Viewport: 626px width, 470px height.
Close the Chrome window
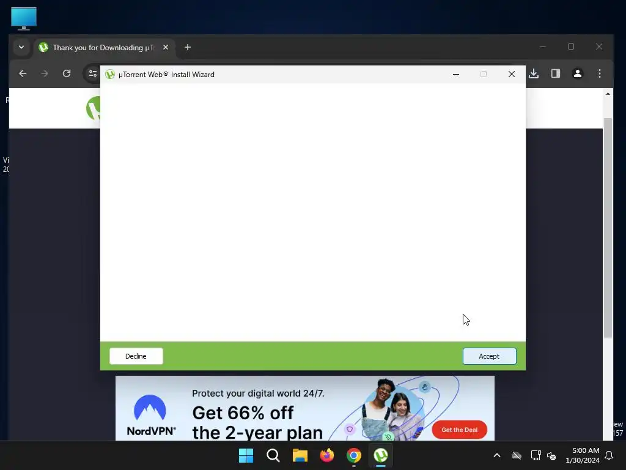pos(599,47)
